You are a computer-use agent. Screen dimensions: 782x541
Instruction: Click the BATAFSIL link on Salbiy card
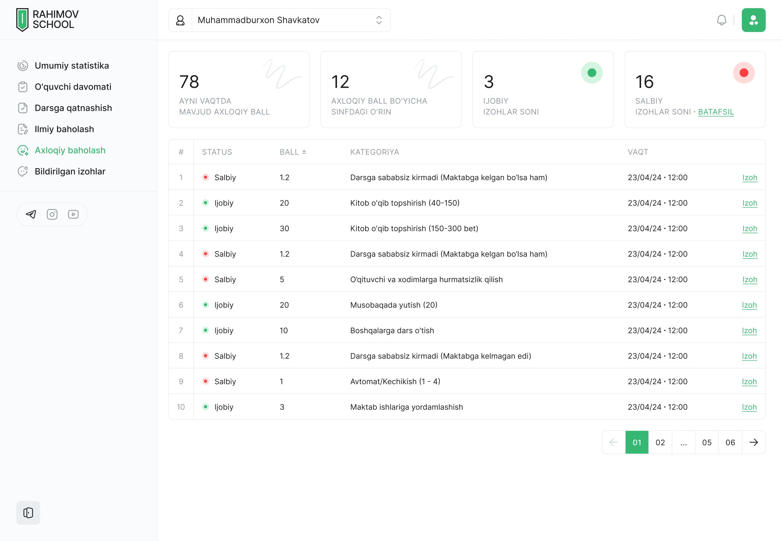[716, 112]
